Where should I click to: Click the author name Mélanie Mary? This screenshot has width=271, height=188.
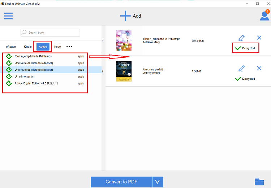click(x=151, y=42)
